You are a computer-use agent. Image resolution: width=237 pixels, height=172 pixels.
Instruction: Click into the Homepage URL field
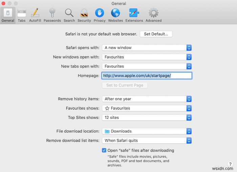tap(147, 76)
